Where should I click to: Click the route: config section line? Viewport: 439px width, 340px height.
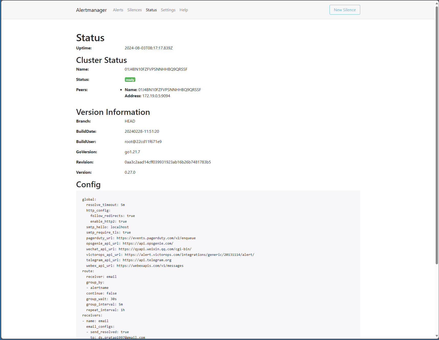[x=88, y=271]
